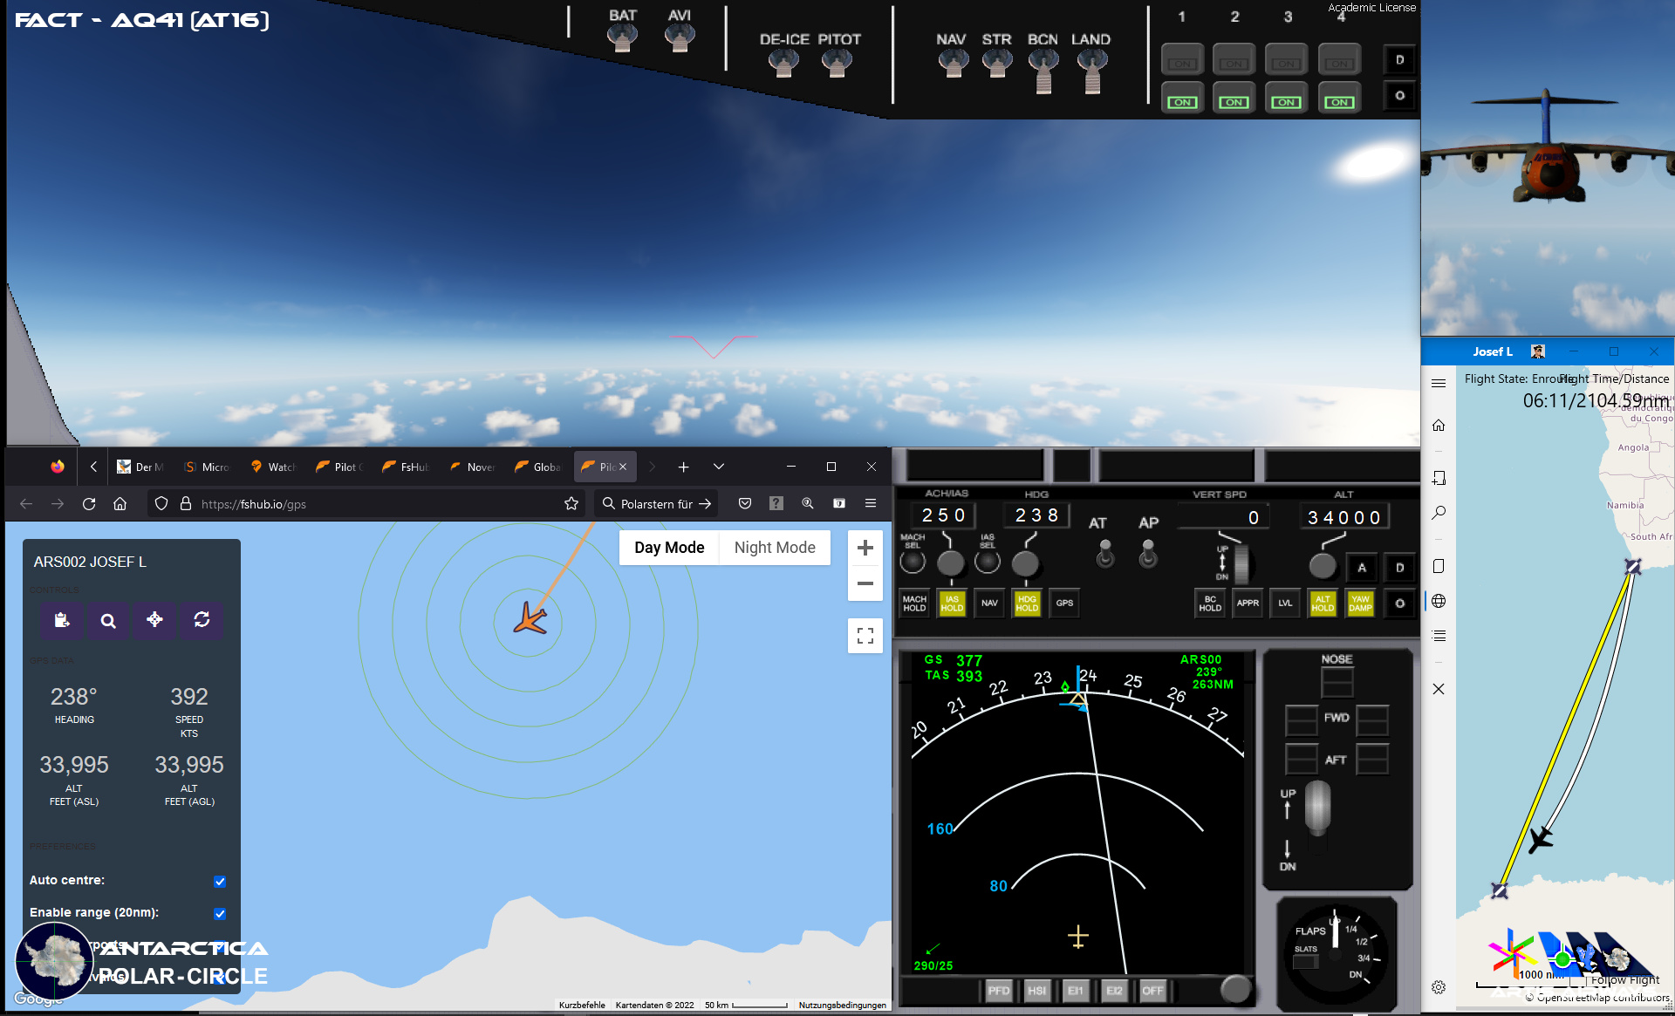Click the landing gear UP/DN lever
1675x1016 pixels.
(1317, 808)
